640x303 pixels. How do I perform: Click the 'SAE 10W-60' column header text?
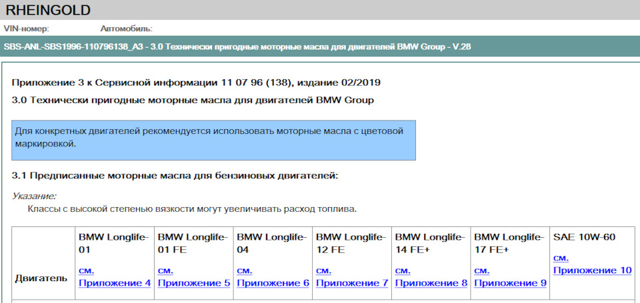[584, 237]
